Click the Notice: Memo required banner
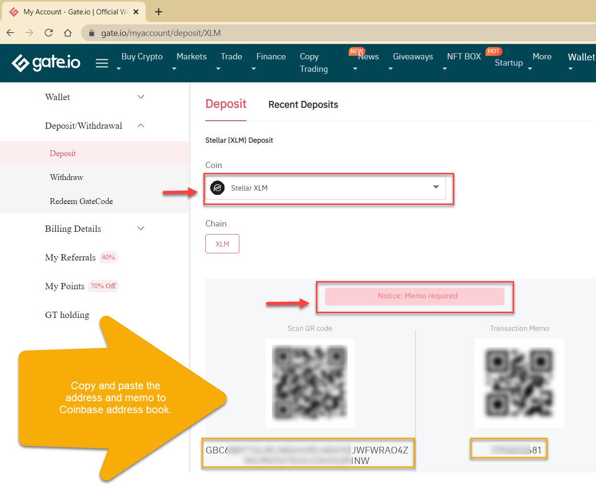 415,296
